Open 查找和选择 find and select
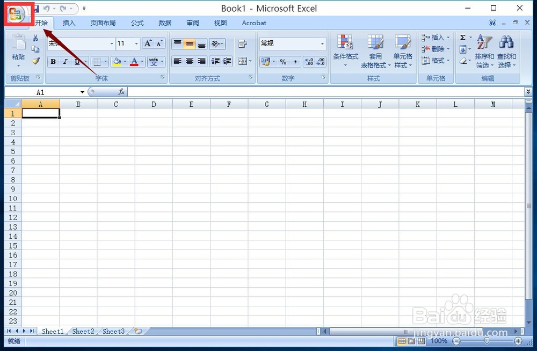537x351 pixels. [506, 52]
